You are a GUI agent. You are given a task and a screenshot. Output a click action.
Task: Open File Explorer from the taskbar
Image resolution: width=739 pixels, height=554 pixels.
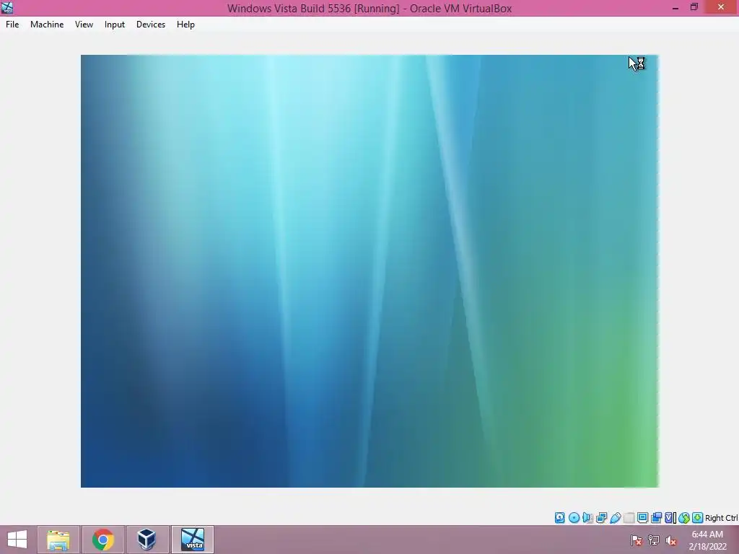coord(58,540)
